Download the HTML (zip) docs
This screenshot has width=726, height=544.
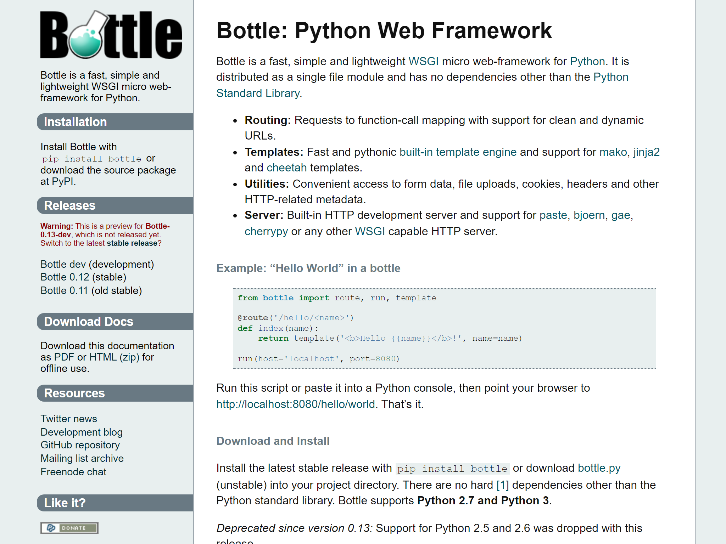(x=114, y=357)
